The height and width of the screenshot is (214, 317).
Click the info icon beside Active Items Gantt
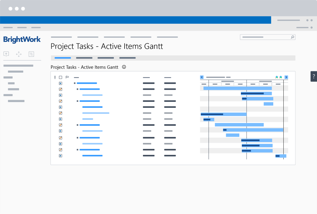(124, 67)
